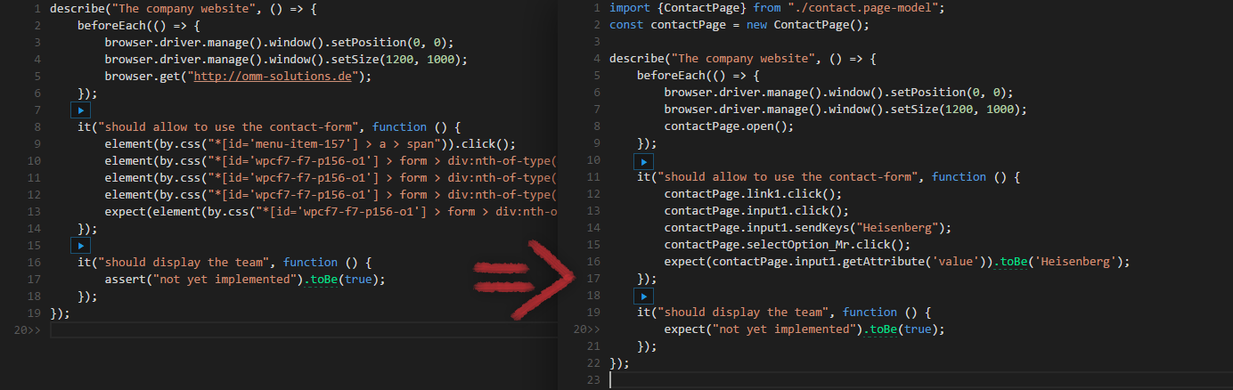This screenshot has width=1233, height=390.
Task: Click line number 10 in left editor gutter
Action: click(x=34, y=161)
